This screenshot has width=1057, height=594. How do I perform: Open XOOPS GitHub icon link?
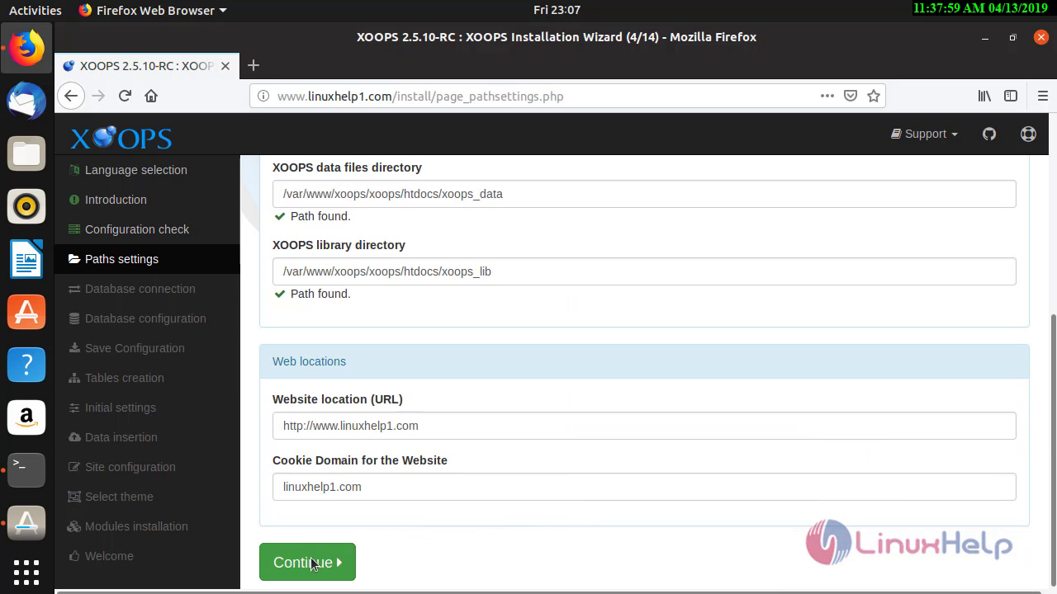point(989,134)
